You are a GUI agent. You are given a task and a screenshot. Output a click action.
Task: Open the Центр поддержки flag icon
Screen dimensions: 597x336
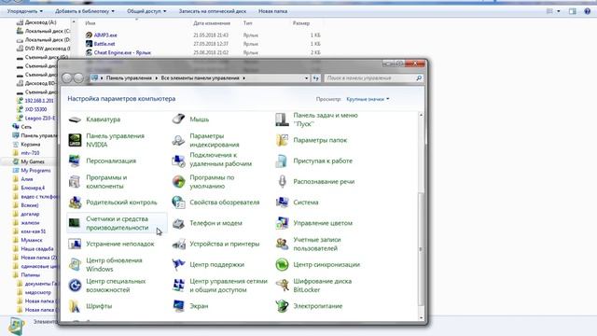178,264
